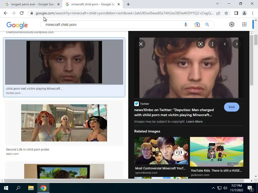
Task: Open the YouTube Kids related caption
Action: click(216, 171)
